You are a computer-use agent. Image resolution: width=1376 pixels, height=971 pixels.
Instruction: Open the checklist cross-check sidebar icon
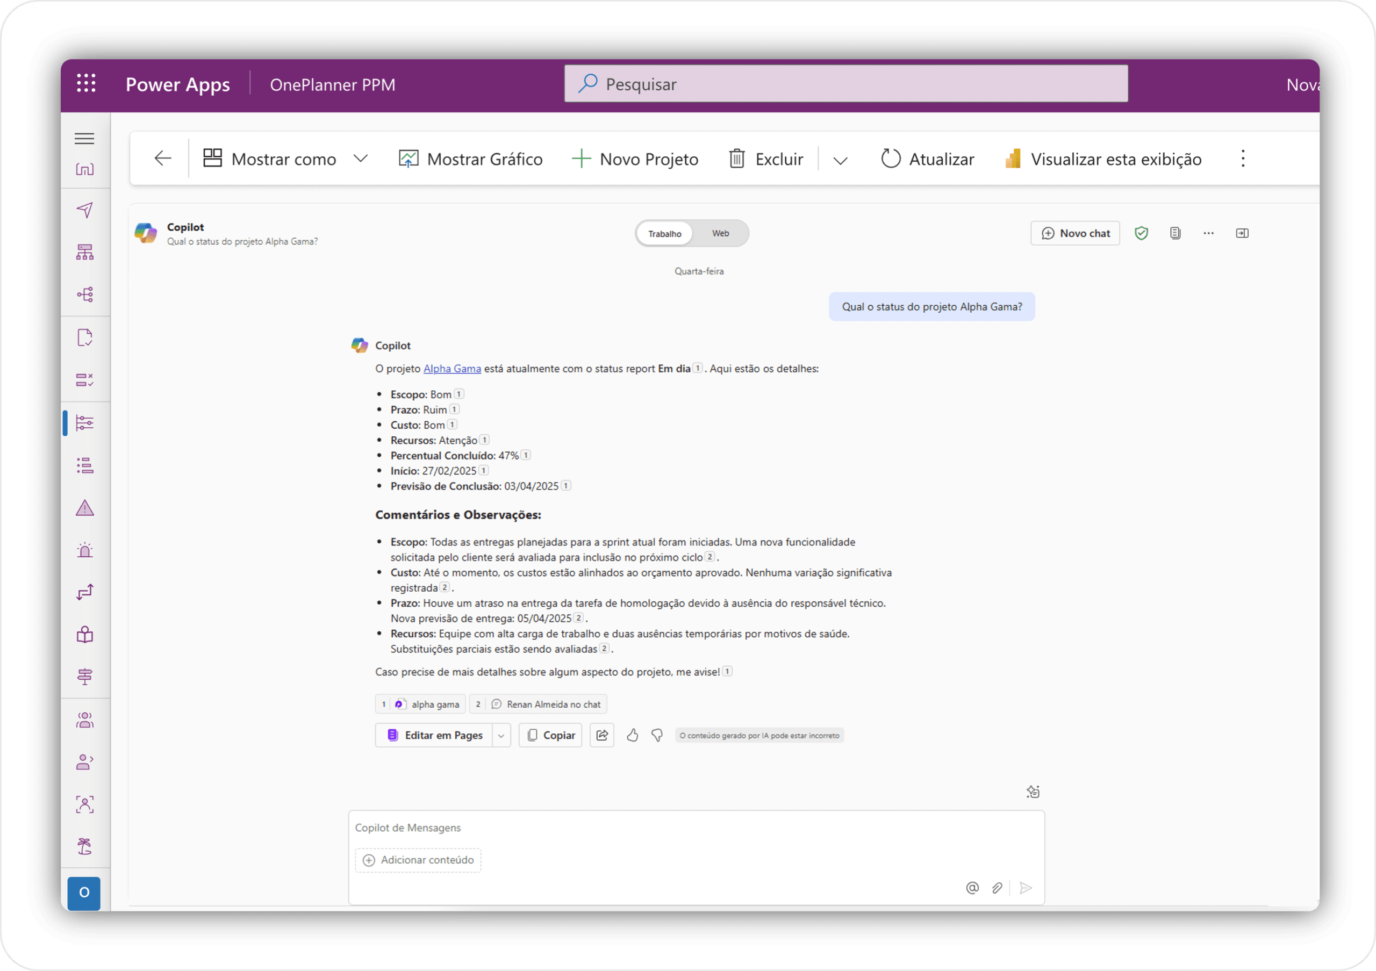point(84,380)
